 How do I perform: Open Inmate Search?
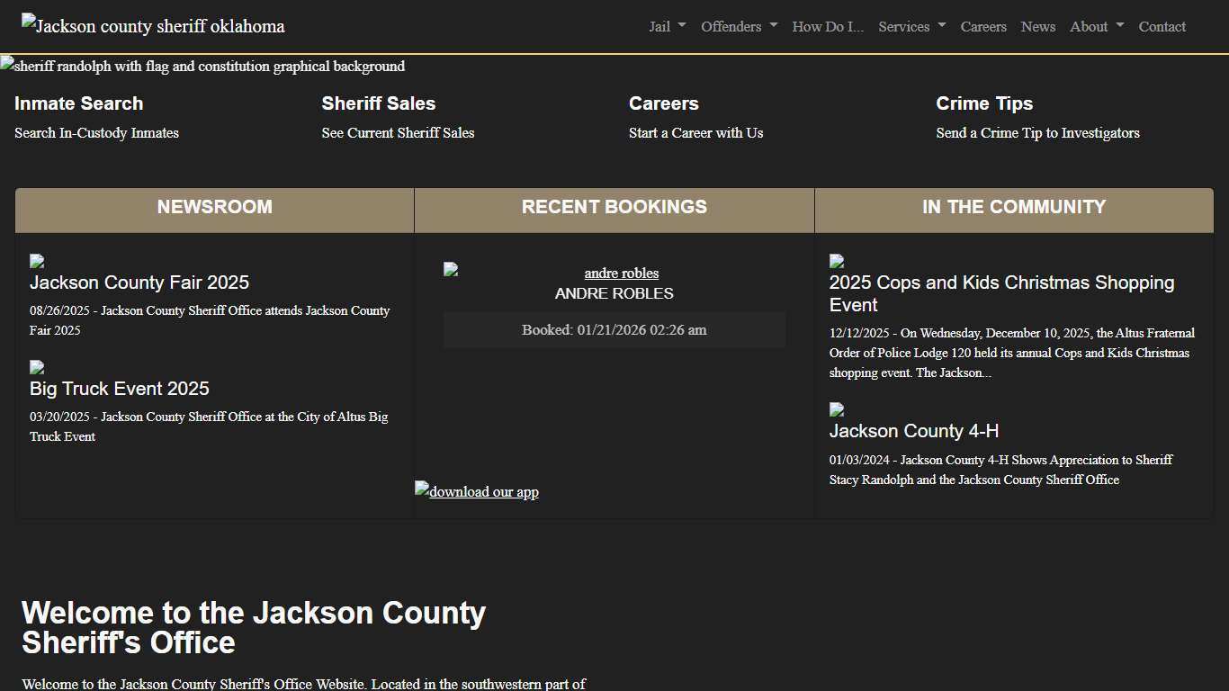point(78,103)
